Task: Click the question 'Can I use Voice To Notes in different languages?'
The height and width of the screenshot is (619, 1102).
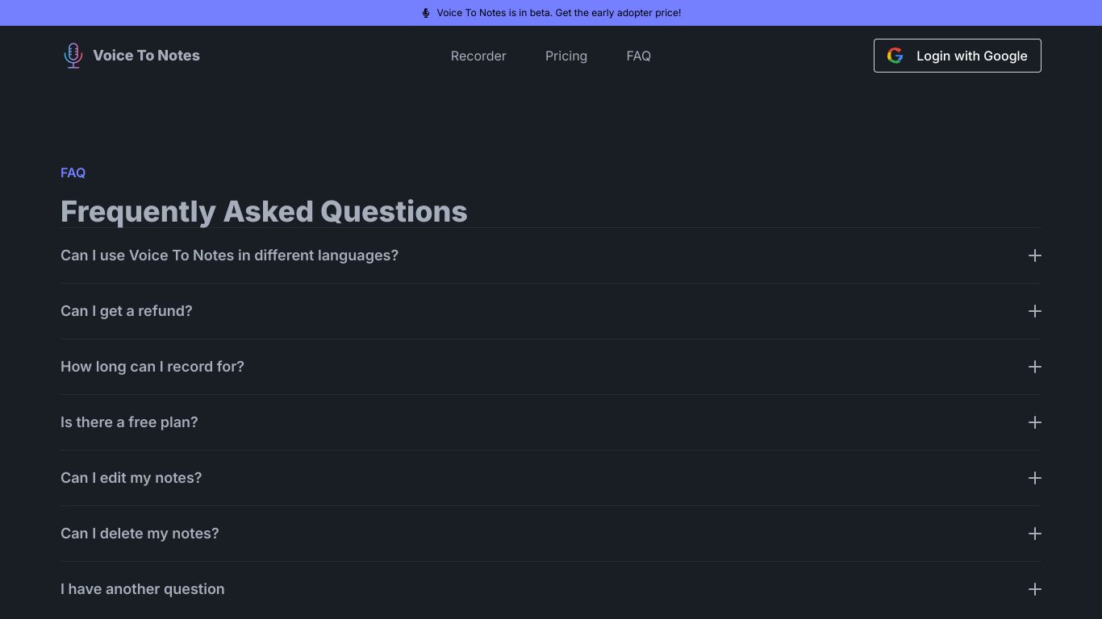Action: click(x=229, y=255)
